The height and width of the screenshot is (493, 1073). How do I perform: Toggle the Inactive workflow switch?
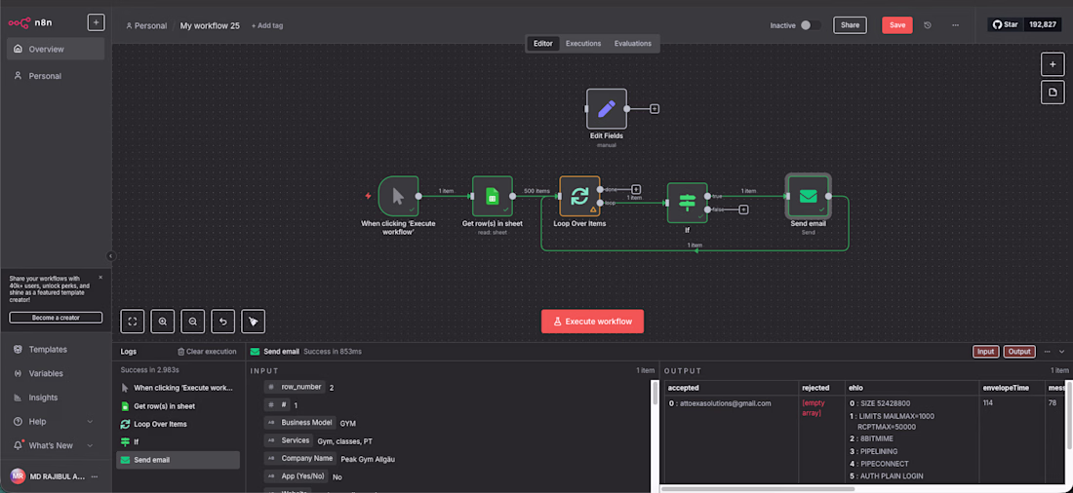[x=811, y=25]
